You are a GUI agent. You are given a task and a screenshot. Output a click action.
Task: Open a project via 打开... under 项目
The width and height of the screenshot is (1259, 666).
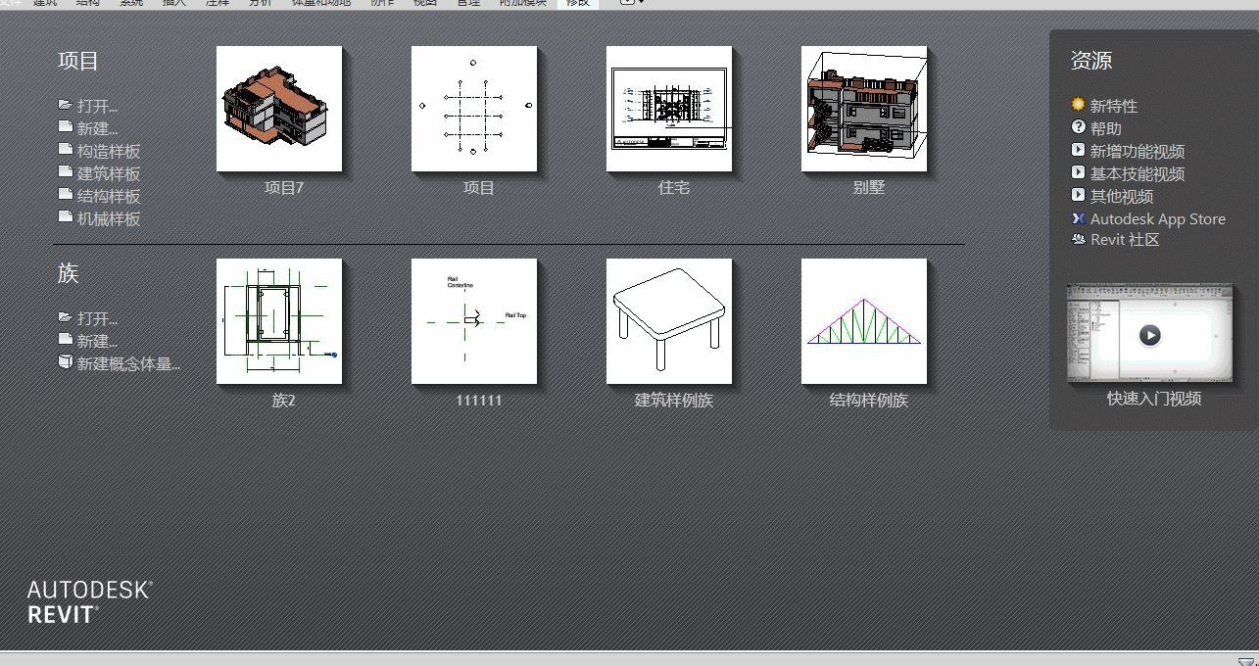coord(98,106)
